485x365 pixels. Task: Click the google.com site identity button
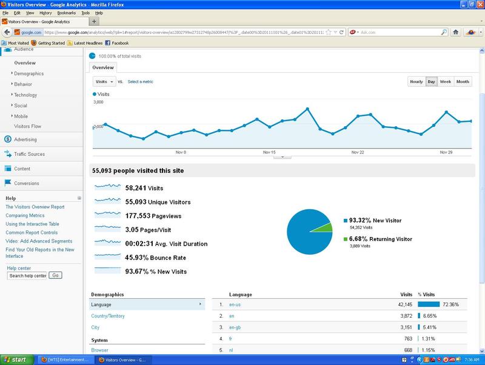tap(28, 32)
